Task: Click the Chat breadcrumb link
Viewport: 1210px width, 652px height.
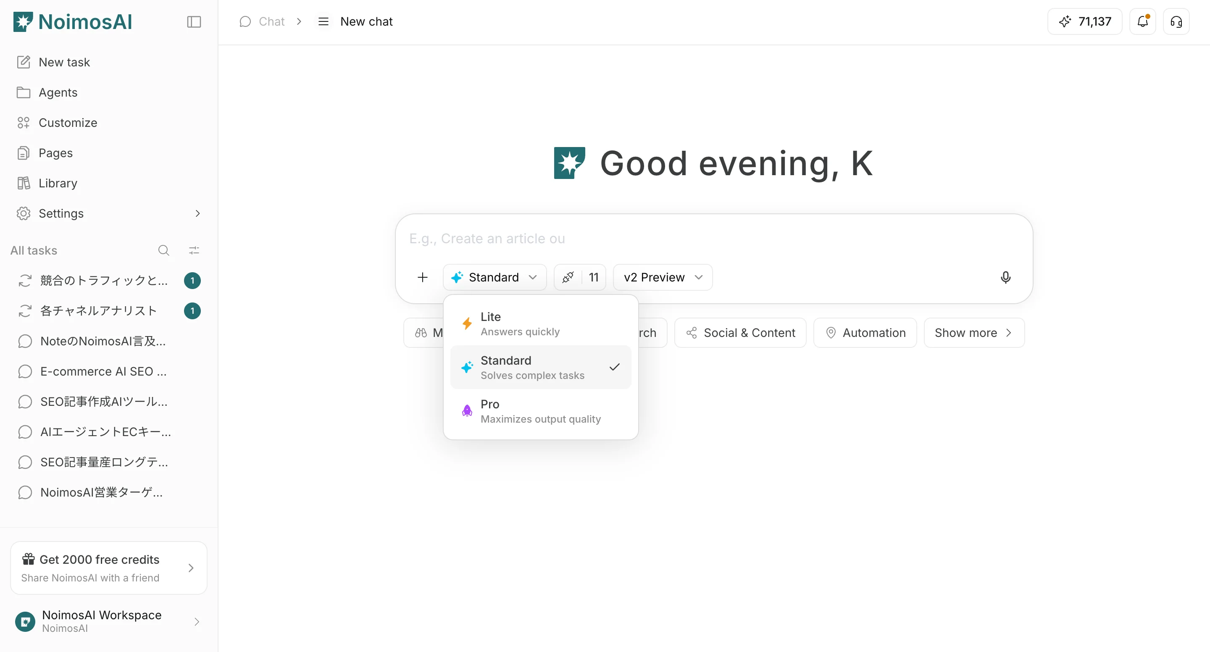Action: (x=262, y=21)
